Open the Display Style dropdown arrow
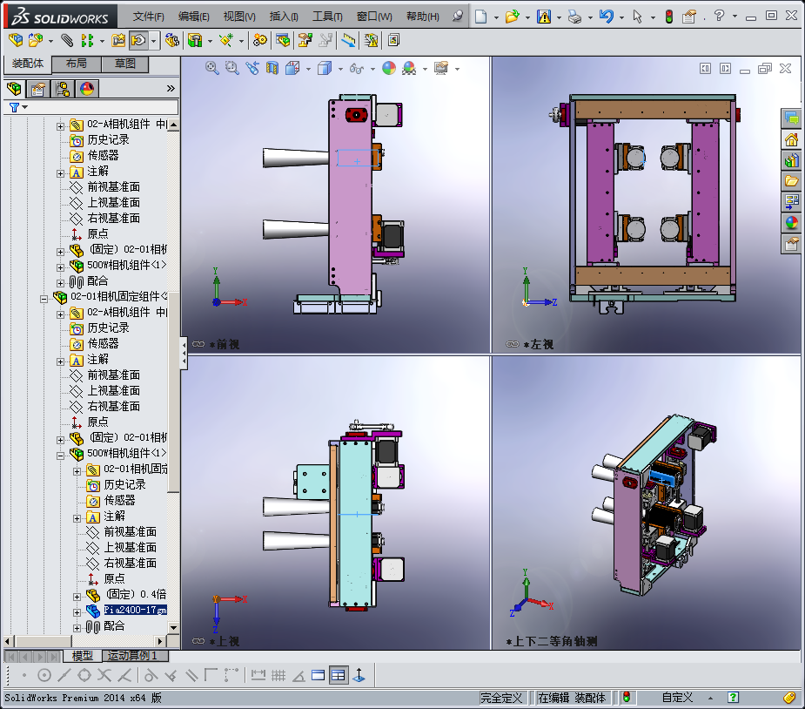The image size is (805, 709). (x=340, y=68)
